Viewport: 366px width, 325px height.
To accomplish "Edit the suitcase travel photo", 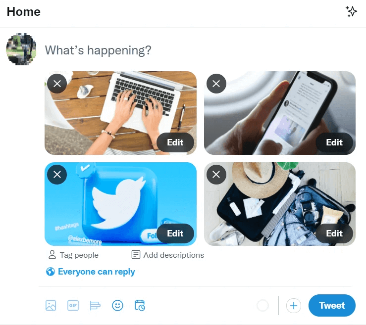I will (334, 233).
